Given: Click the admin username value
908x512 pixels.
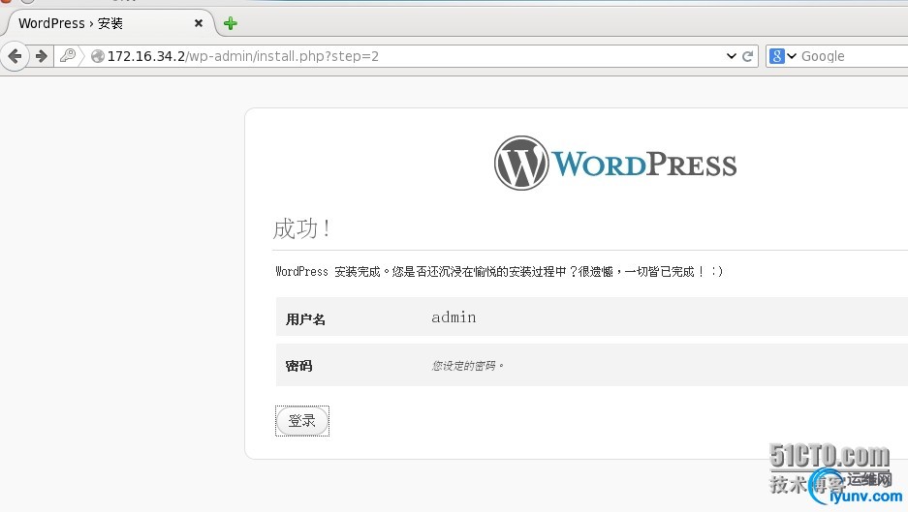Looking at the screenshot, I should click(x=454, y=317).
